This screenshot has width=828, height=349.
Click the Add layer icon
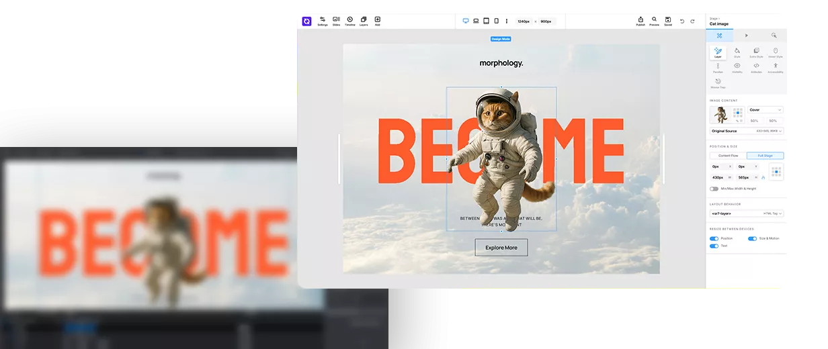(377, 21)
